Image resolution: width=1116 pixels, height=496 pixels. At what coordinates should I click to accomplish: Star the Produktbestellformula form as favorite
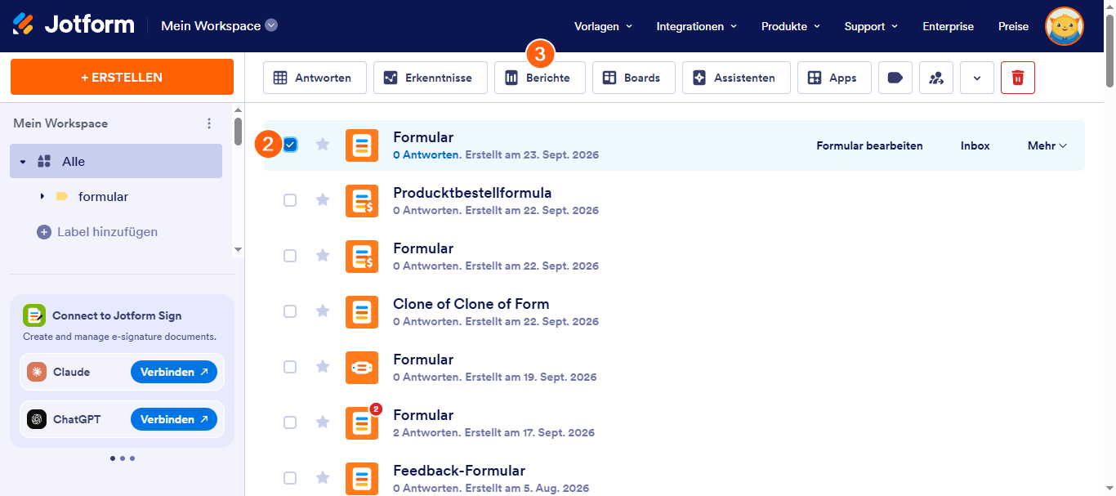tap(323, 200)
